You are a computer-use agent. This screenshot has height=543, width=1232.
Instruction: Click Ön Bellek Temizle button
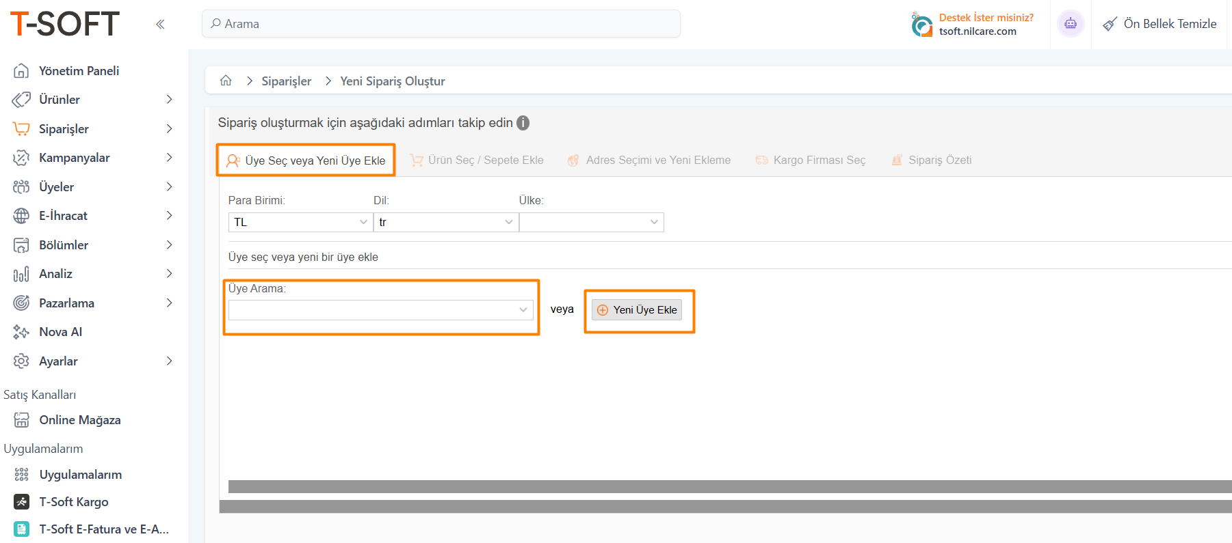[x=1159, y=24]
